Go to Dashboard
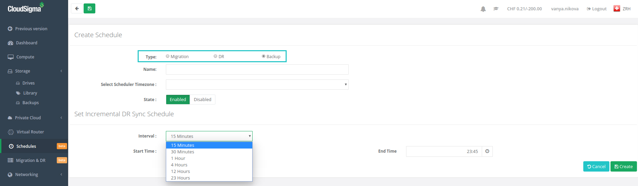 [26, 43]
